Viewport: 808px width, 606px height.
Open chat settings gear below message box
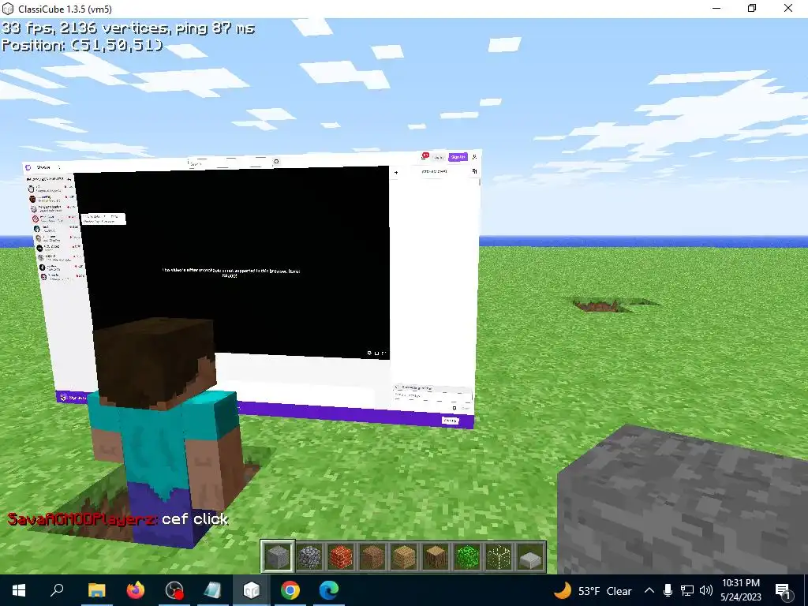coord(454,408)
